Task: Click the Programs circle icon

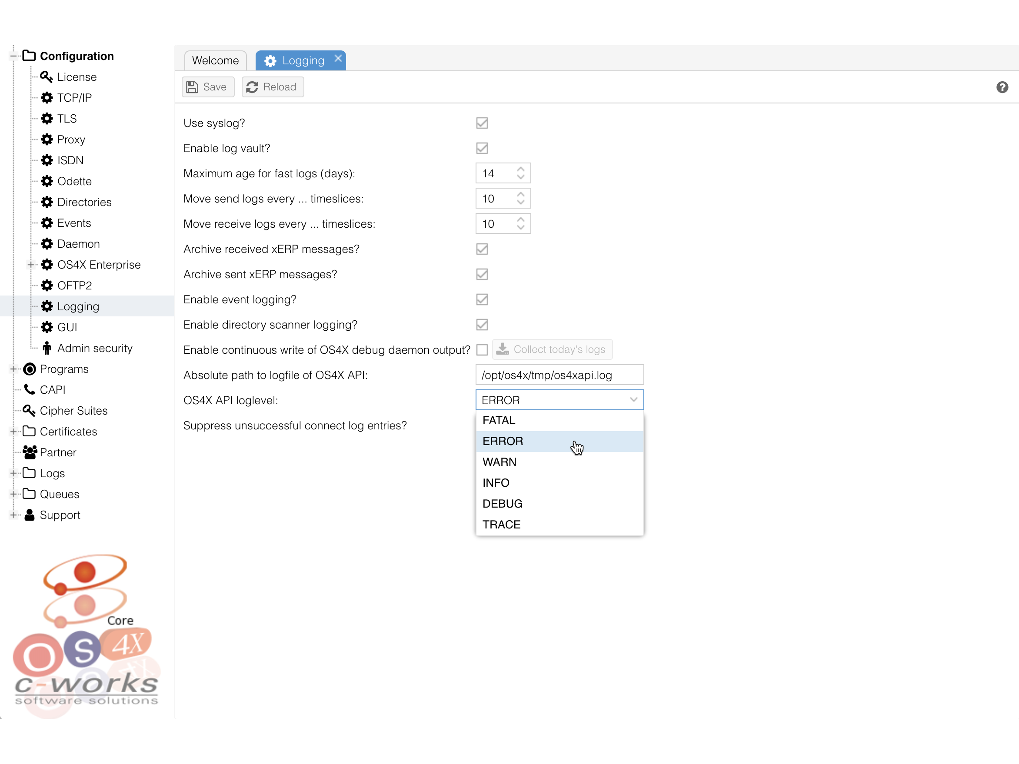Action: click(30, 369)
